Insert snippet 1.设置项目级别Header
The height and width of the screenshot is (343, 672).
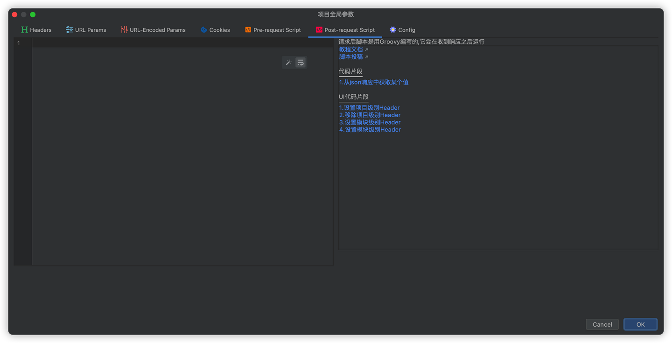tap(369, 108)
